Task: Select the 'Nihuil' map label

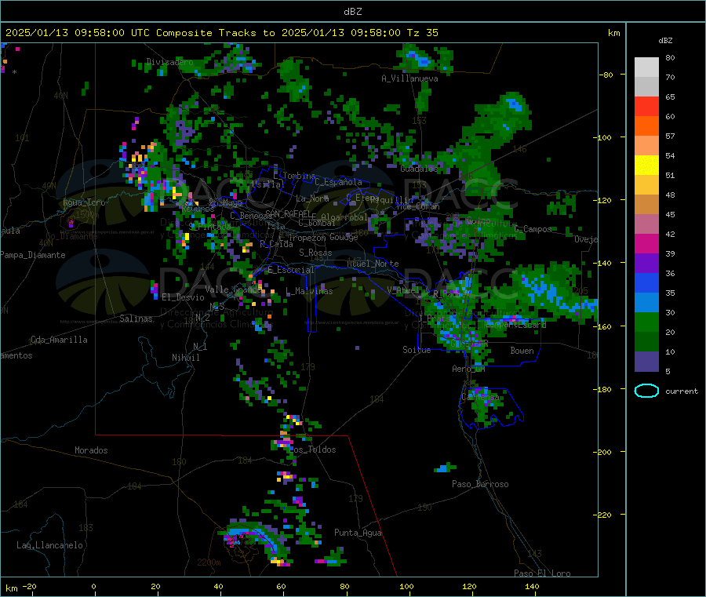Action: coord(185,358)
